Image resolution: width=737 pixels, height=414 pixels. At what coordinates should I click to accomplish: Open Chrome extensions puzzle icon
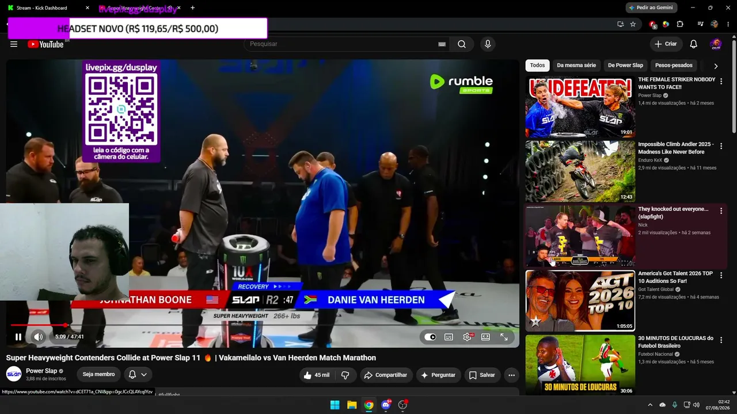point(680,24)
